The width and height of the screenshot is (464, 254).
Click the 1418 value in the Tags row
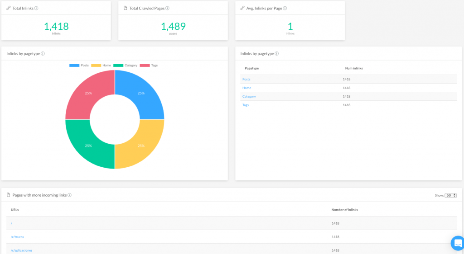pos(347,105)
